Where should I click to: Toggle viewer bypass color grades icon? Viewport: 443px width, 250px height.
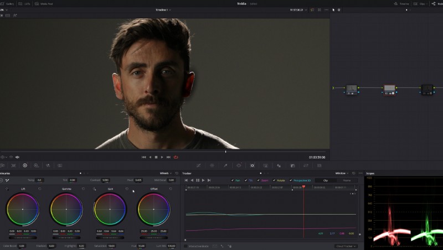pyautogui.click(x=312, y=10)
